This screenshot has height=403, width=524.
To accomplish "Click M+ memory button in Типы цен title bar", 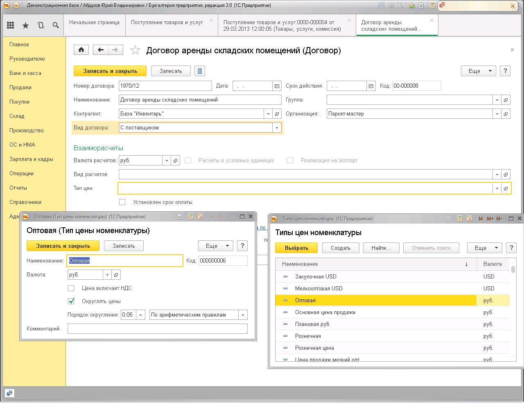I will [x=490, y=219].
